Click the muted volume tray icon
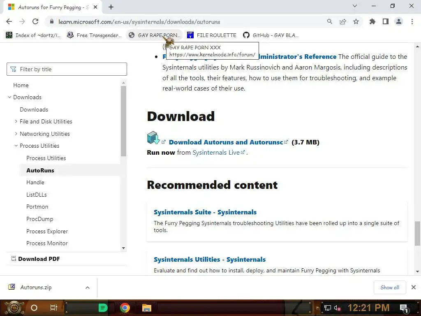The image size is (421, 316). [x=337, y=308]
